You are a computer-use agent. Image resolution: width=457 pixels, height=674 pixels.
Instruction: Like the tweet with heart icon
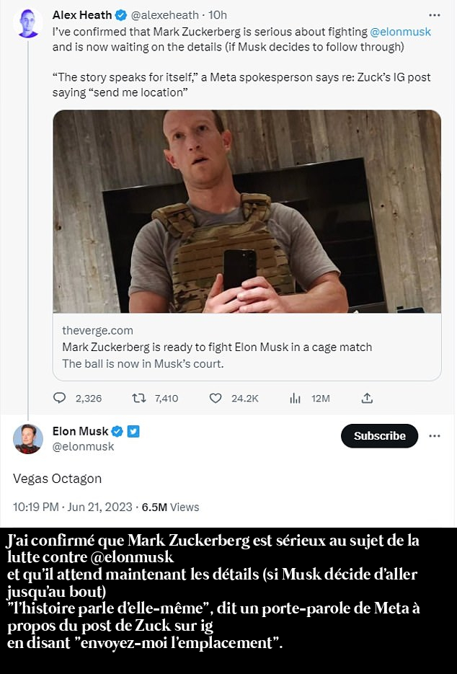pyautogui.click(x=215, y=398)
